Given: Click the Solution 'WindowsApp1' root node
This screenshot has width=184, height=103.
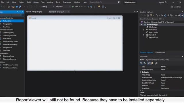Looking at the screenshot, I should [x=159, y=22].
